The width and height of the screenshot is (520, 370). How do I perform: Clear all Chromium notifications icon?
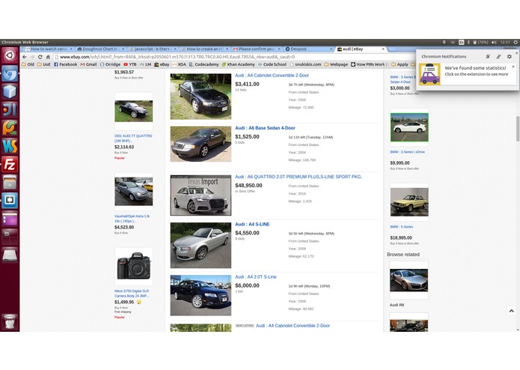coord(498,56)
